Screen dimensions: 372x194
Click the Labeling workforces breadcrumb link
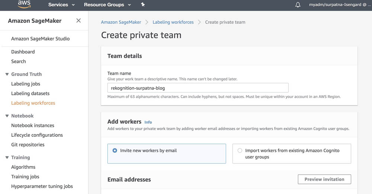coord(173,22)
